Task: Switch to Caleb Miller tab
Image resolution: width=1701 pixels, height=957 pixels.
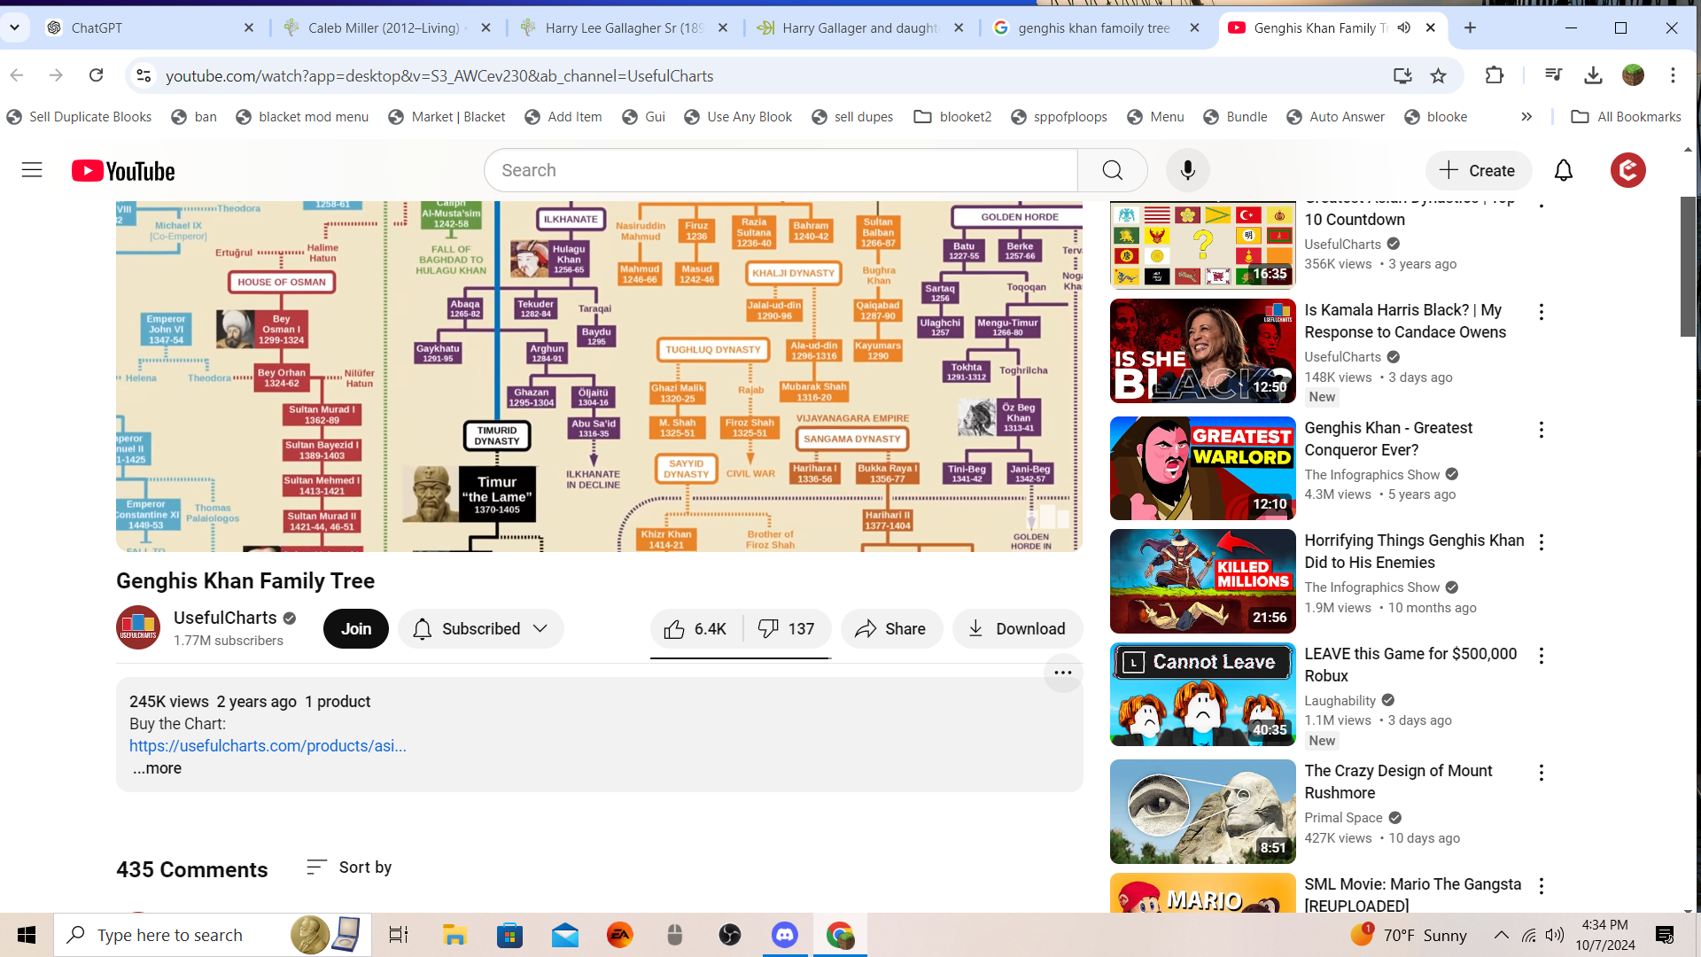Action: point(383,28)
